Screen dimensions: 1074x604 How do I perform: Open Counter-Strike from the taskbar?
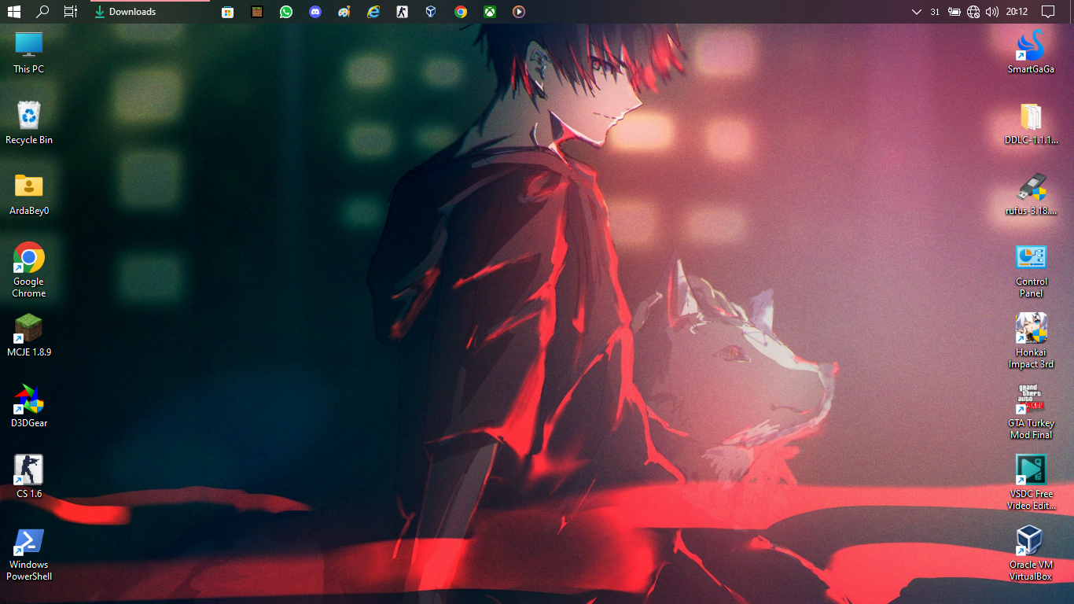(402, 12)
